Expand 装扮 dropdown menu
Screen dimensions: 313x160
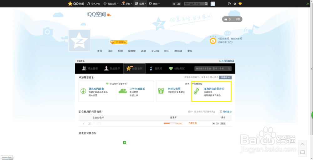[154, 4]
